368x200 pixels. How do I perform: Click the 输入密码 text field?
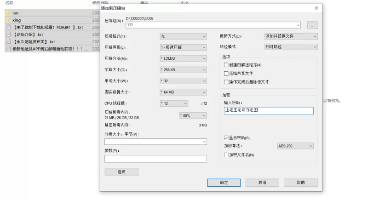[269, 111]
